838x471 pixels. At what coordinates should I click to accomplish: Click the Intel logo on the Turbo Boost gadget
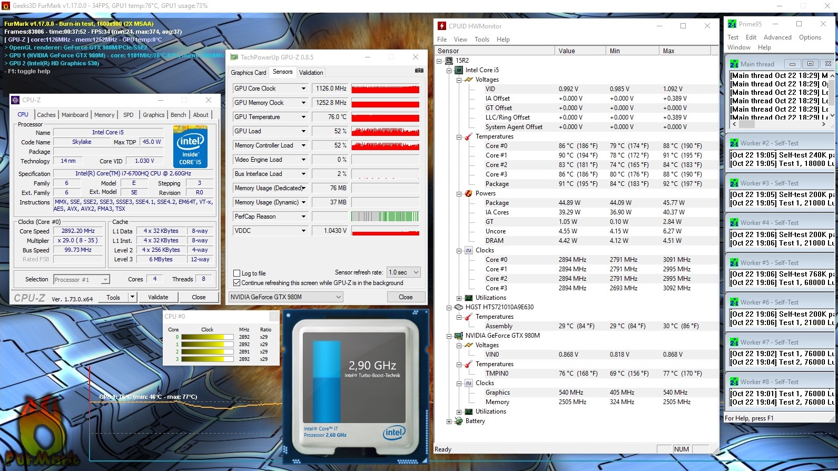click(393, 433)
